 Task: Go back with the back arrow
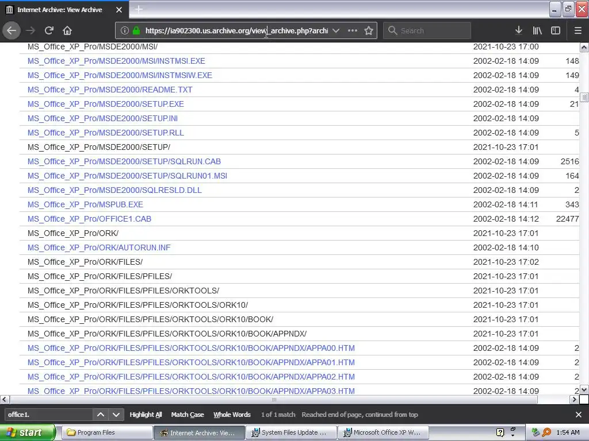click(12, 30)
